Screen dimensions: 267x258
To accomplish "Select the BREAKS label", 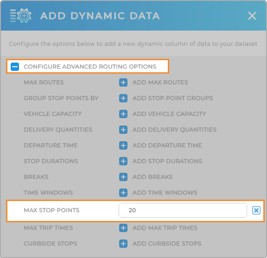I will 36,177.
